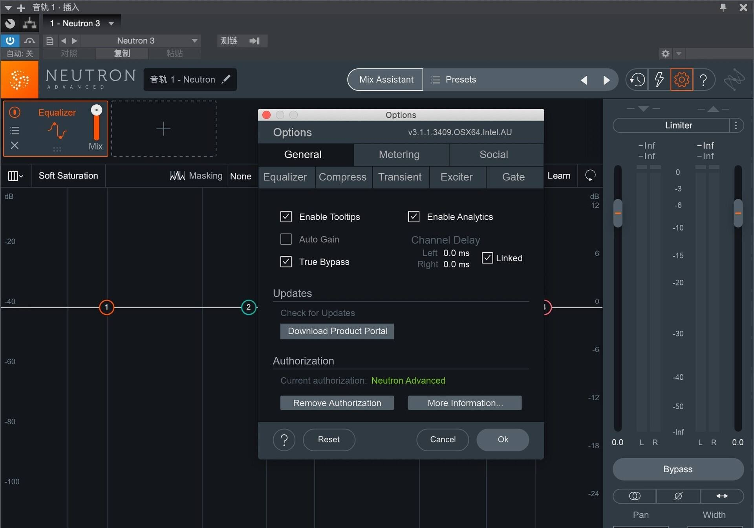This screenshot has height=528, width=754.
Task: Open Soft Saturation mode selector
Action: 68,176
